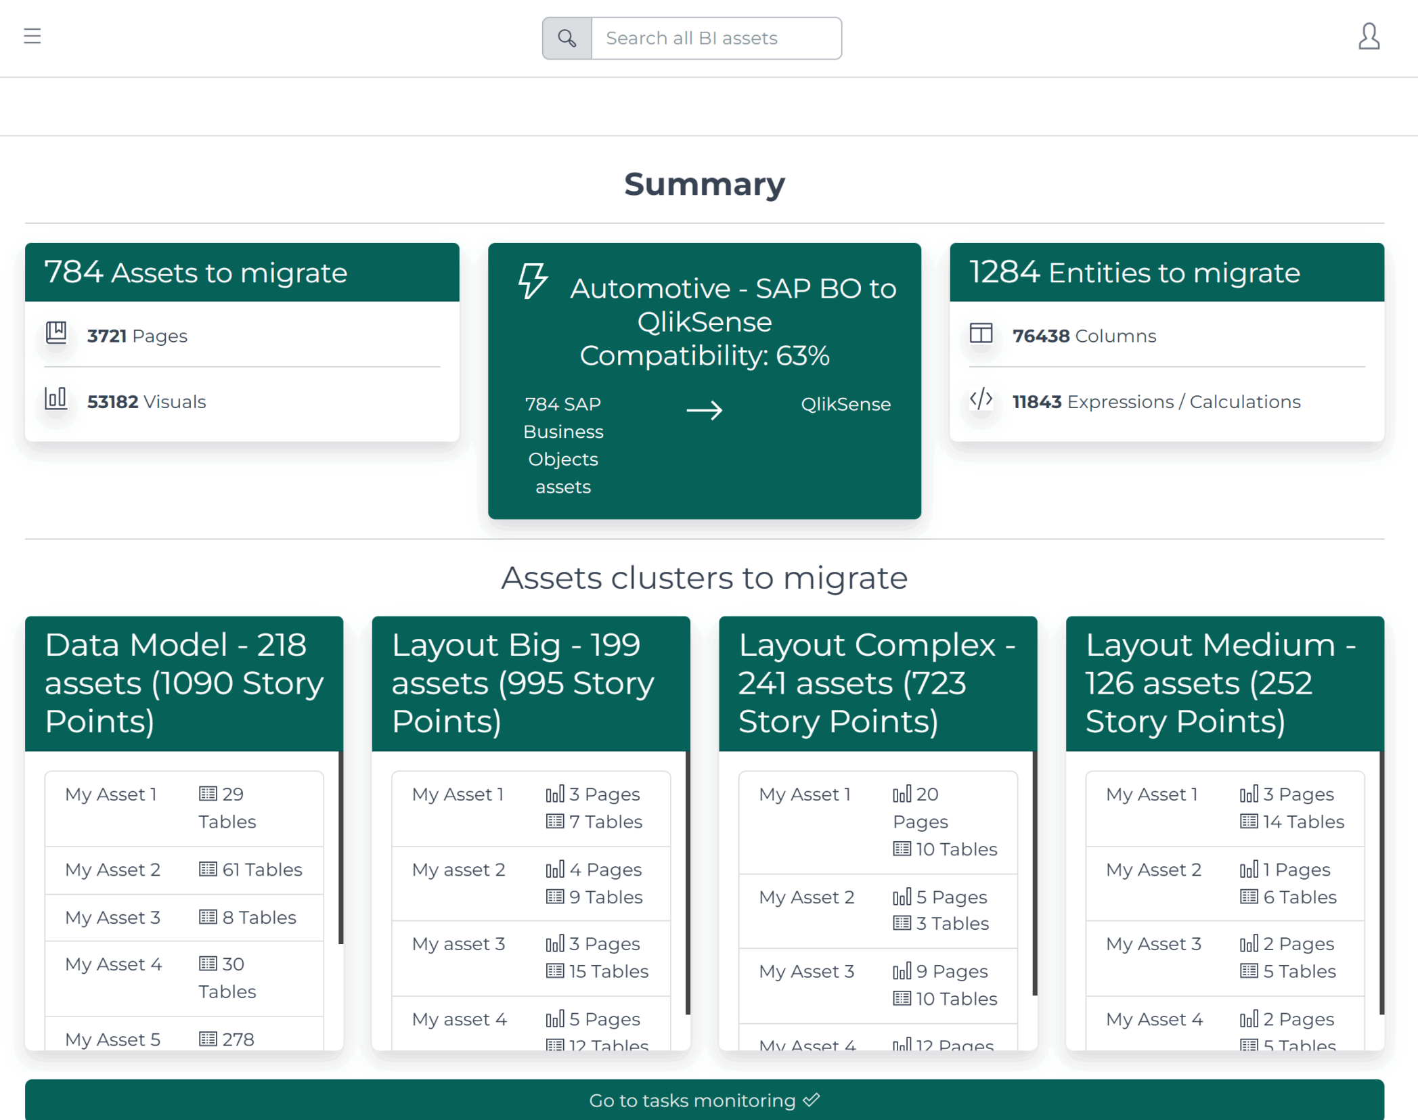Open the Data Model cluster header

184,683
